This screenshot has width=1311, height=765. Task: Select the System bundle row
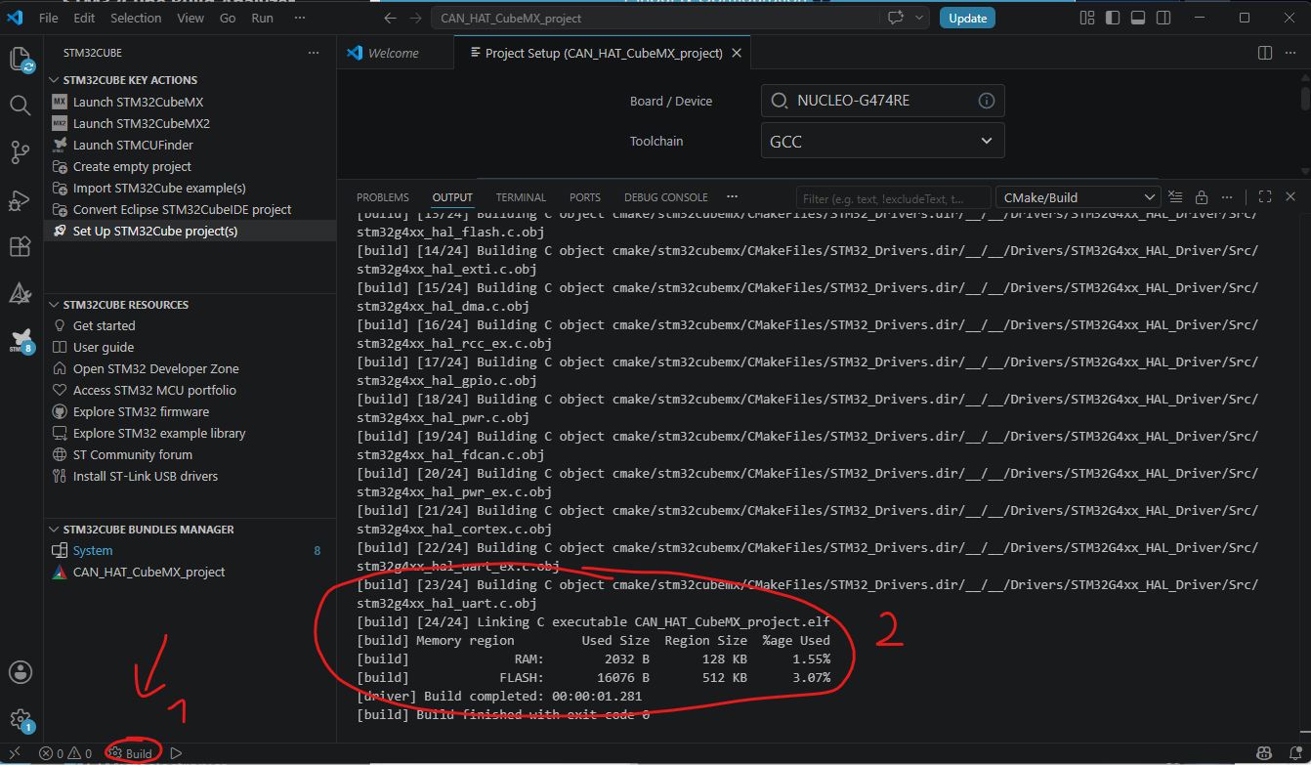190,551
